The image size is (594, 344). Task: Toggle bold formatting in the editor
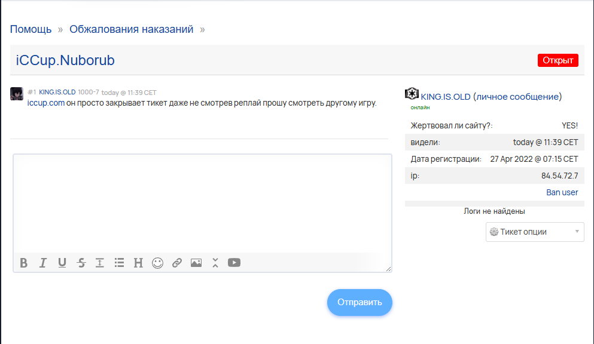pos(23,263)
